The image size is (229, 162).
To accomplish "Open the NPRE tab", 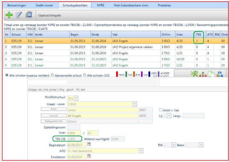I will pyautogui.click(x=101, y=5).
